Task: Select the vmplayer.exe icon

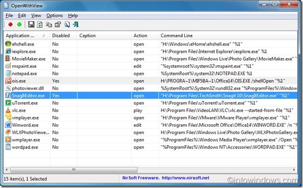Action: [x=8, y=117]
